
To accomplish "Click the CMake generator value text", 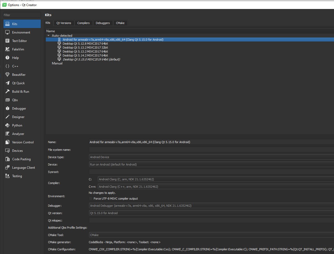I will [124, 242].
